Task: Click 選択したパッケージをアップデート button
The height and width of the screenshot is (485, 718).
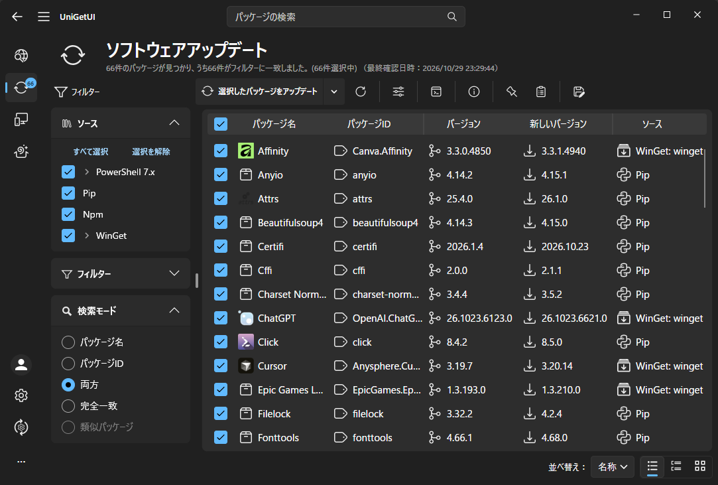Action: coord(260,92)
